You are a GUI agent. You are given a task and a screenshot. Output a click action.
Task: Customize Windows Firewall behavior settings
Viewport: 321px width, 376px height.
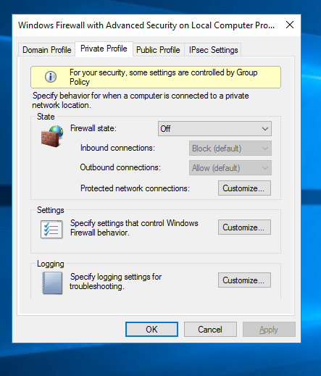(x=244, y=227)
